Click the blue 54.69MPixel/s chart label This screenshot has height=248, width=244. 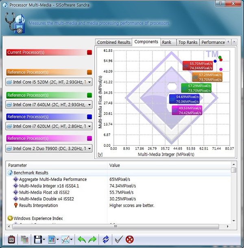click(184, 99)
